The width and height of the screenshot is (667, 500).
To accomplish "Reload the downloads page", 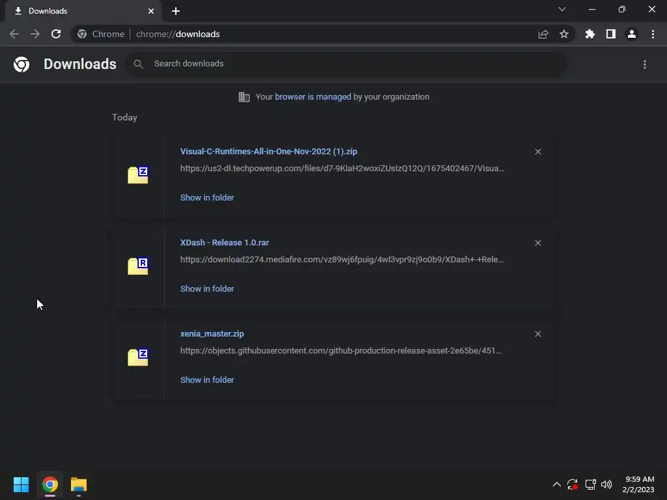I will coord(56,34).
